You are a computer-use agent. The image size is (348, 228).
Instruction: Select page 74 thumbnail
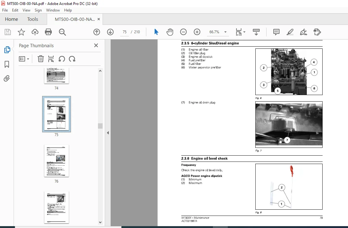[x=57, y=76]
